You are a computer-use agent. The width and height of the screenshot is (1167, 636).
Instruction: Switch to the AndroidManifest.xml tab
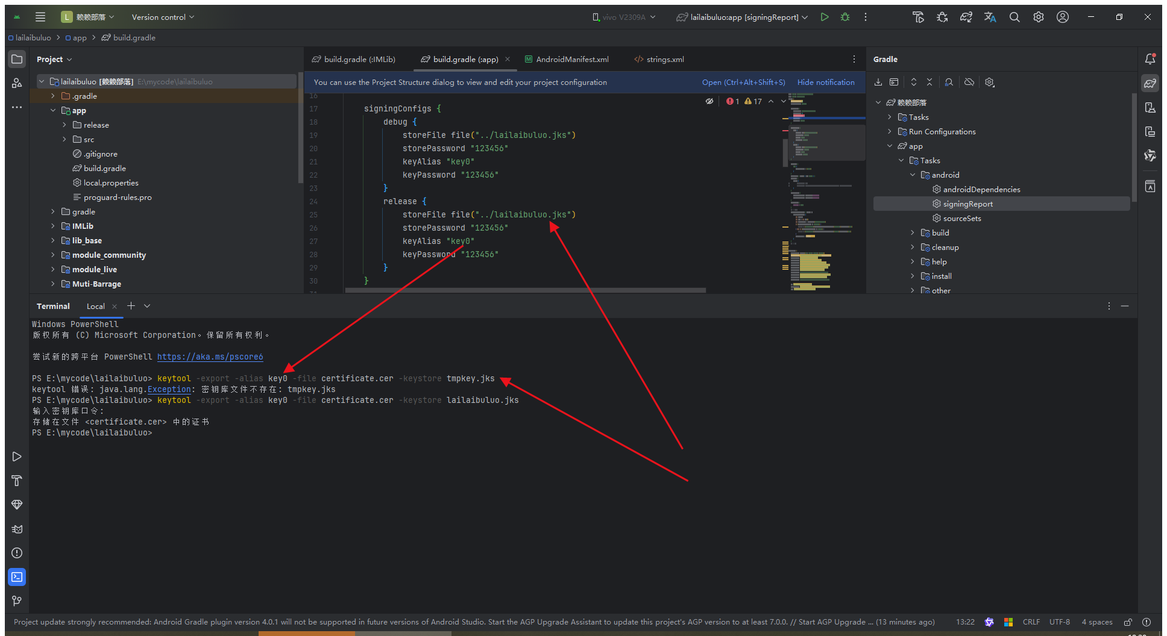(571, 59)
